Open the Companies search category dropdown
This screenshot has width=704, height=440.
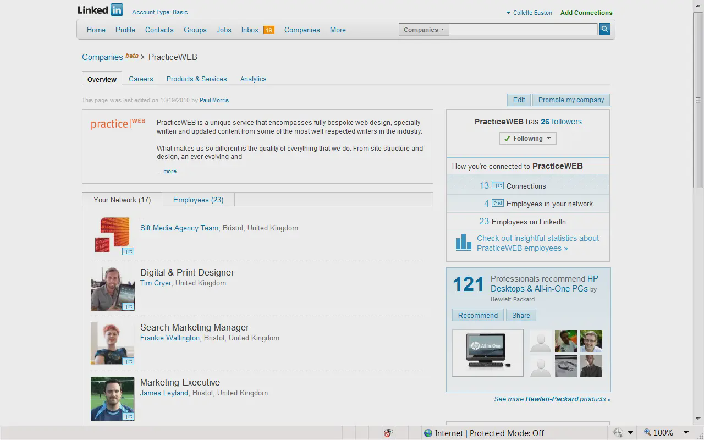coord(424,30)
